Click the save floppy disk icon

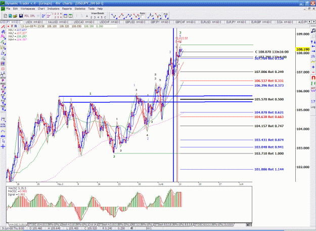[x=21, y=16]
